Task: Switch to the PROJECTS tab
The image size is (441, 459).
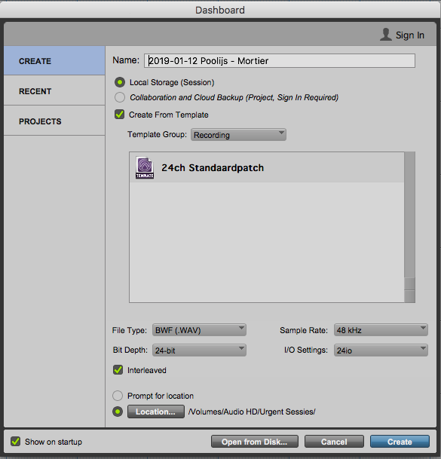Action: (54, 121)
